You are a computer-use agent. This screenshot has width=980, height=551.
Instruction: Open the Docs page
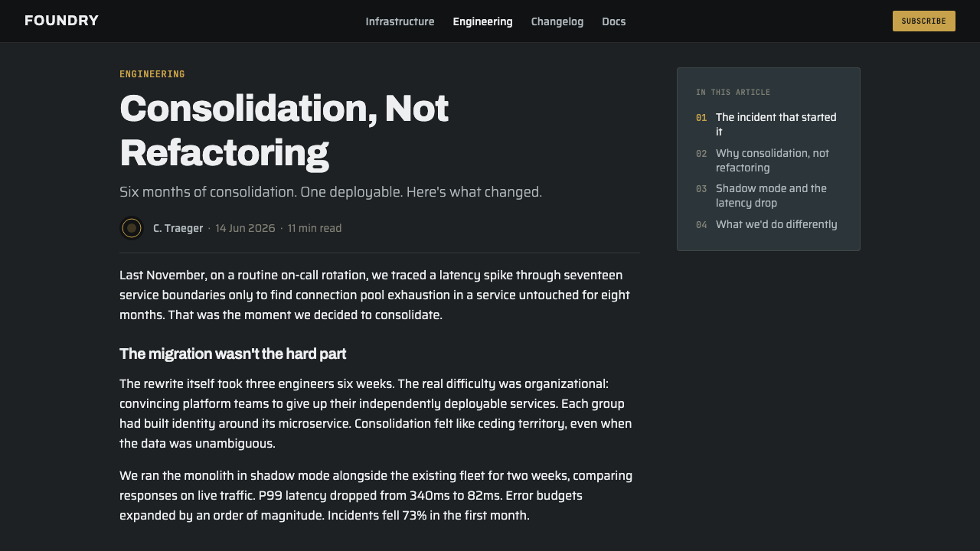pos(614,21)
